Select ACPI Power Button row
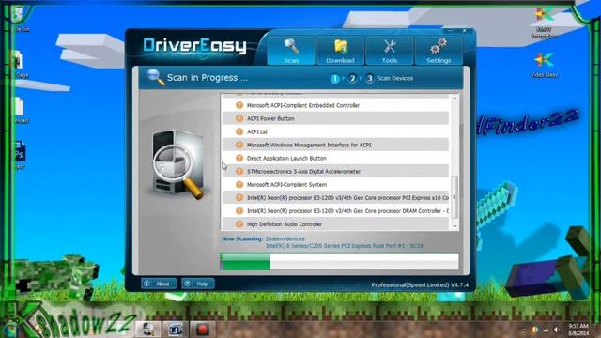Screen dimensions: 601x338 (x=335, y=118)
